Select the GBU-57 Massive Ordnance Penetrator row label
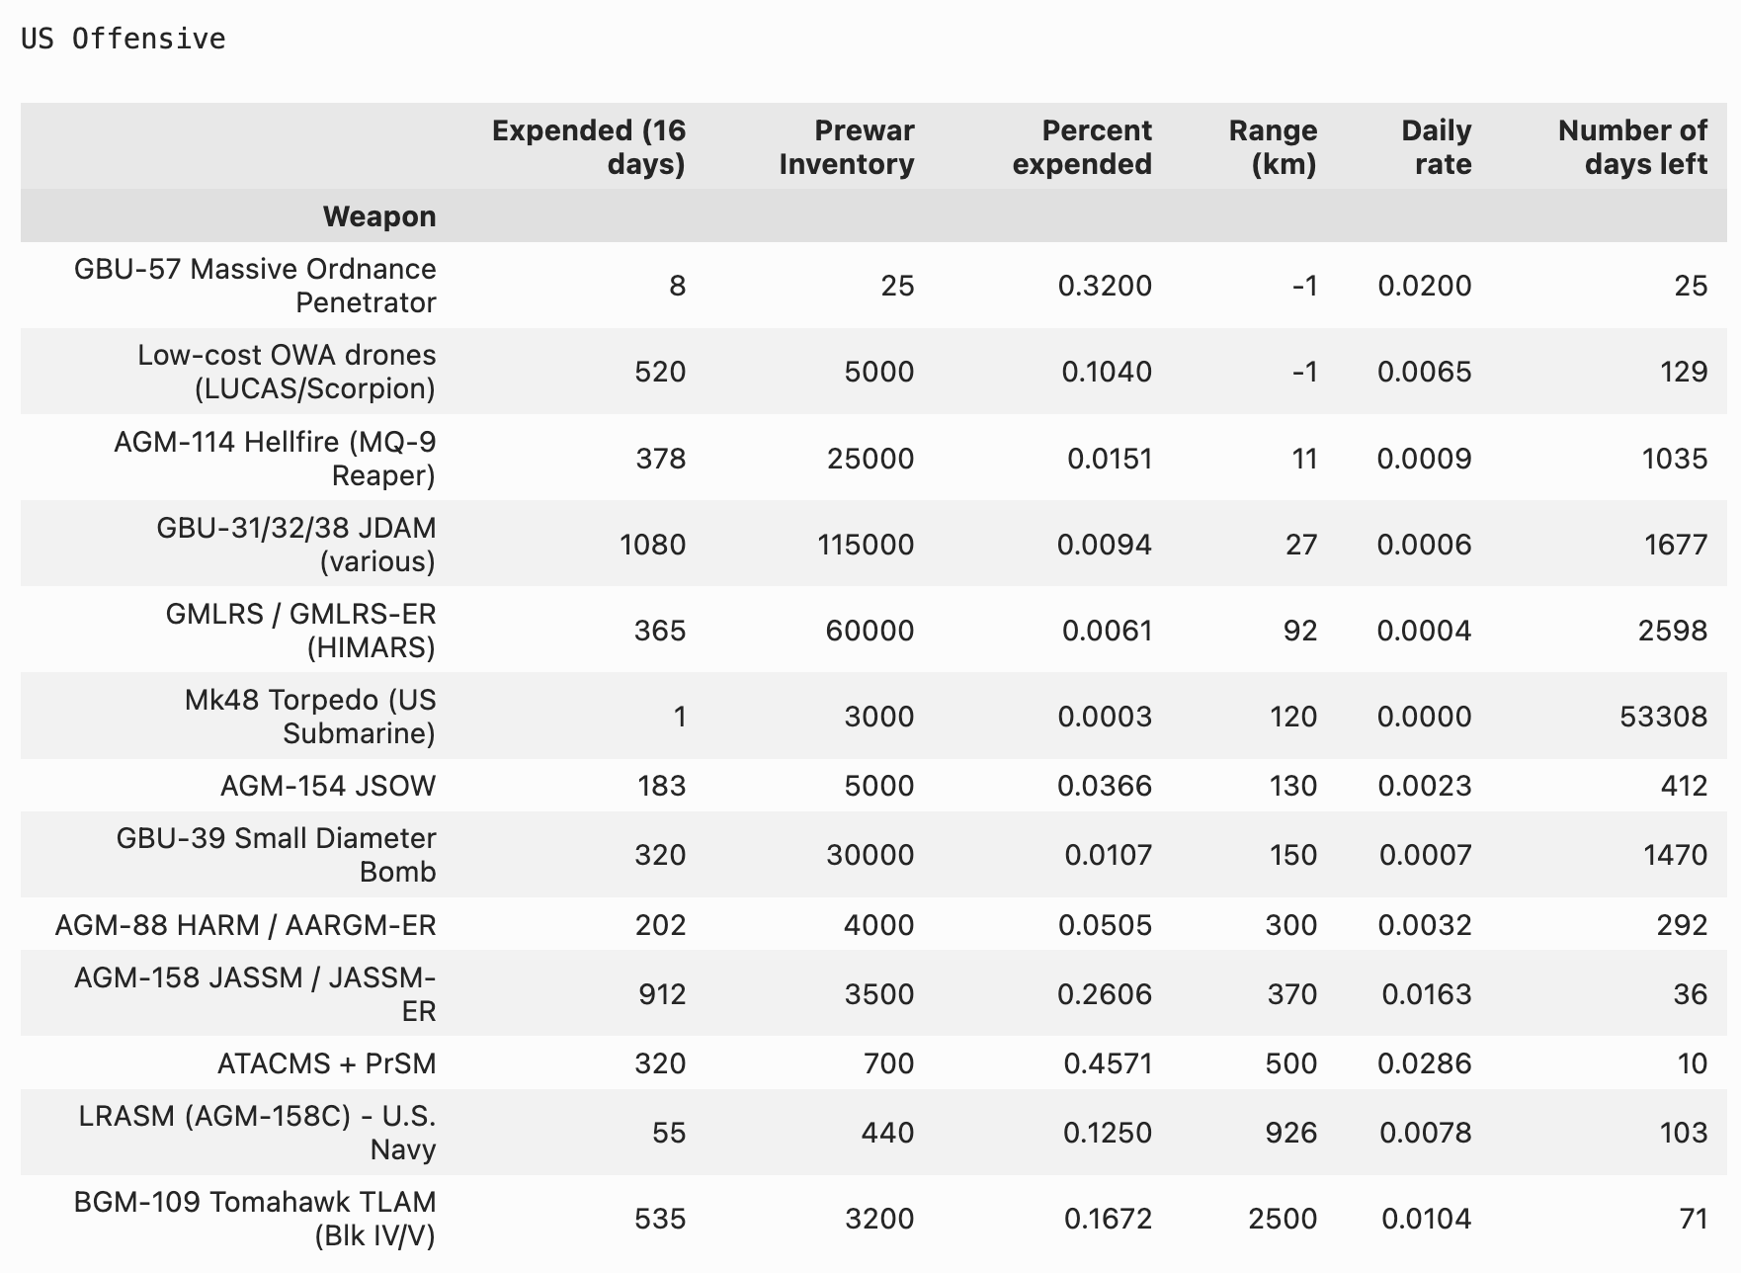Image resolution: width=1741 pixels, height=1273 pixels. tap(255, 286)
